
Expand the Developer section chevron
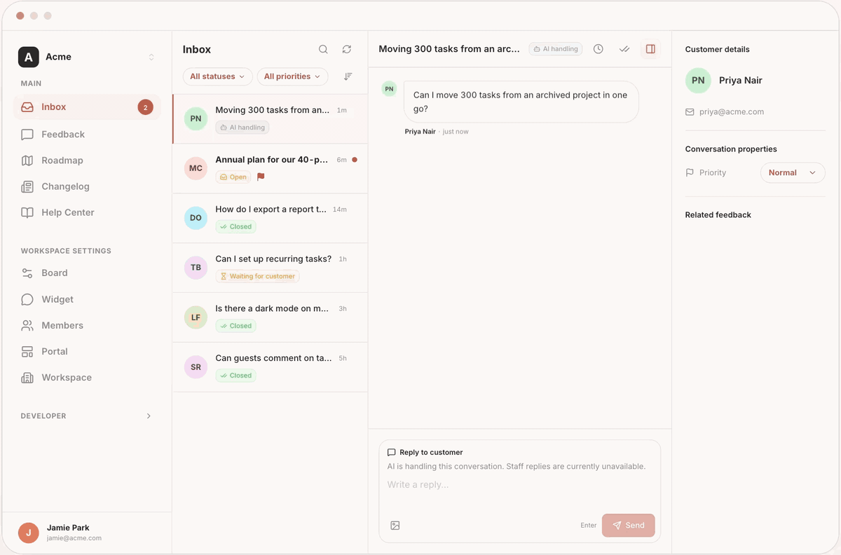(x=149, y=416)
